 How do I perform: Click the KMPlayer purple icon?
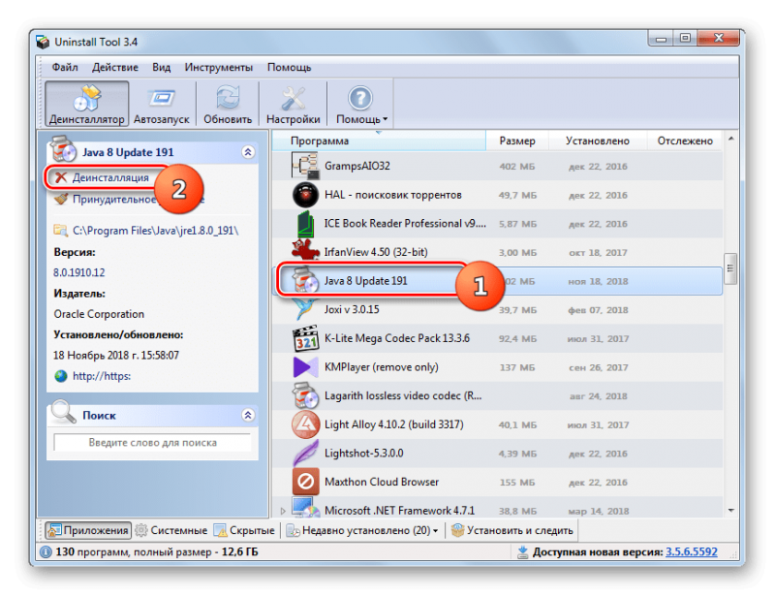point(305,367)
